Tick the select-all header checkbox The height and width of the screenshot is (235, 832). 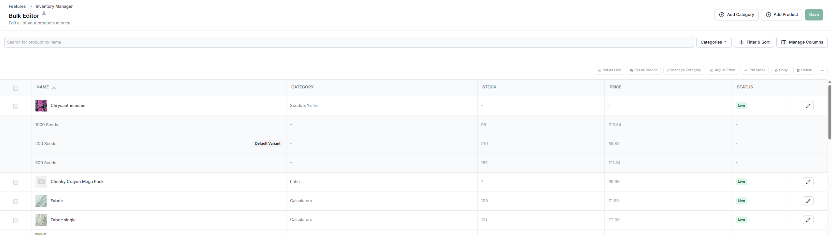point(16,88)
